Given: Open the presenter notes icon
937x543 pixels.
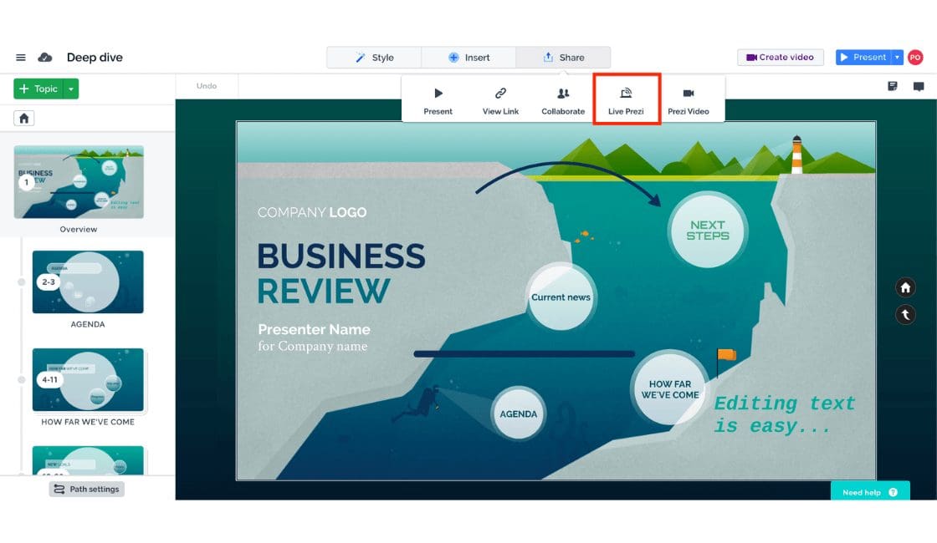Looking at the screenshot, I should click(x=893, y=86).
